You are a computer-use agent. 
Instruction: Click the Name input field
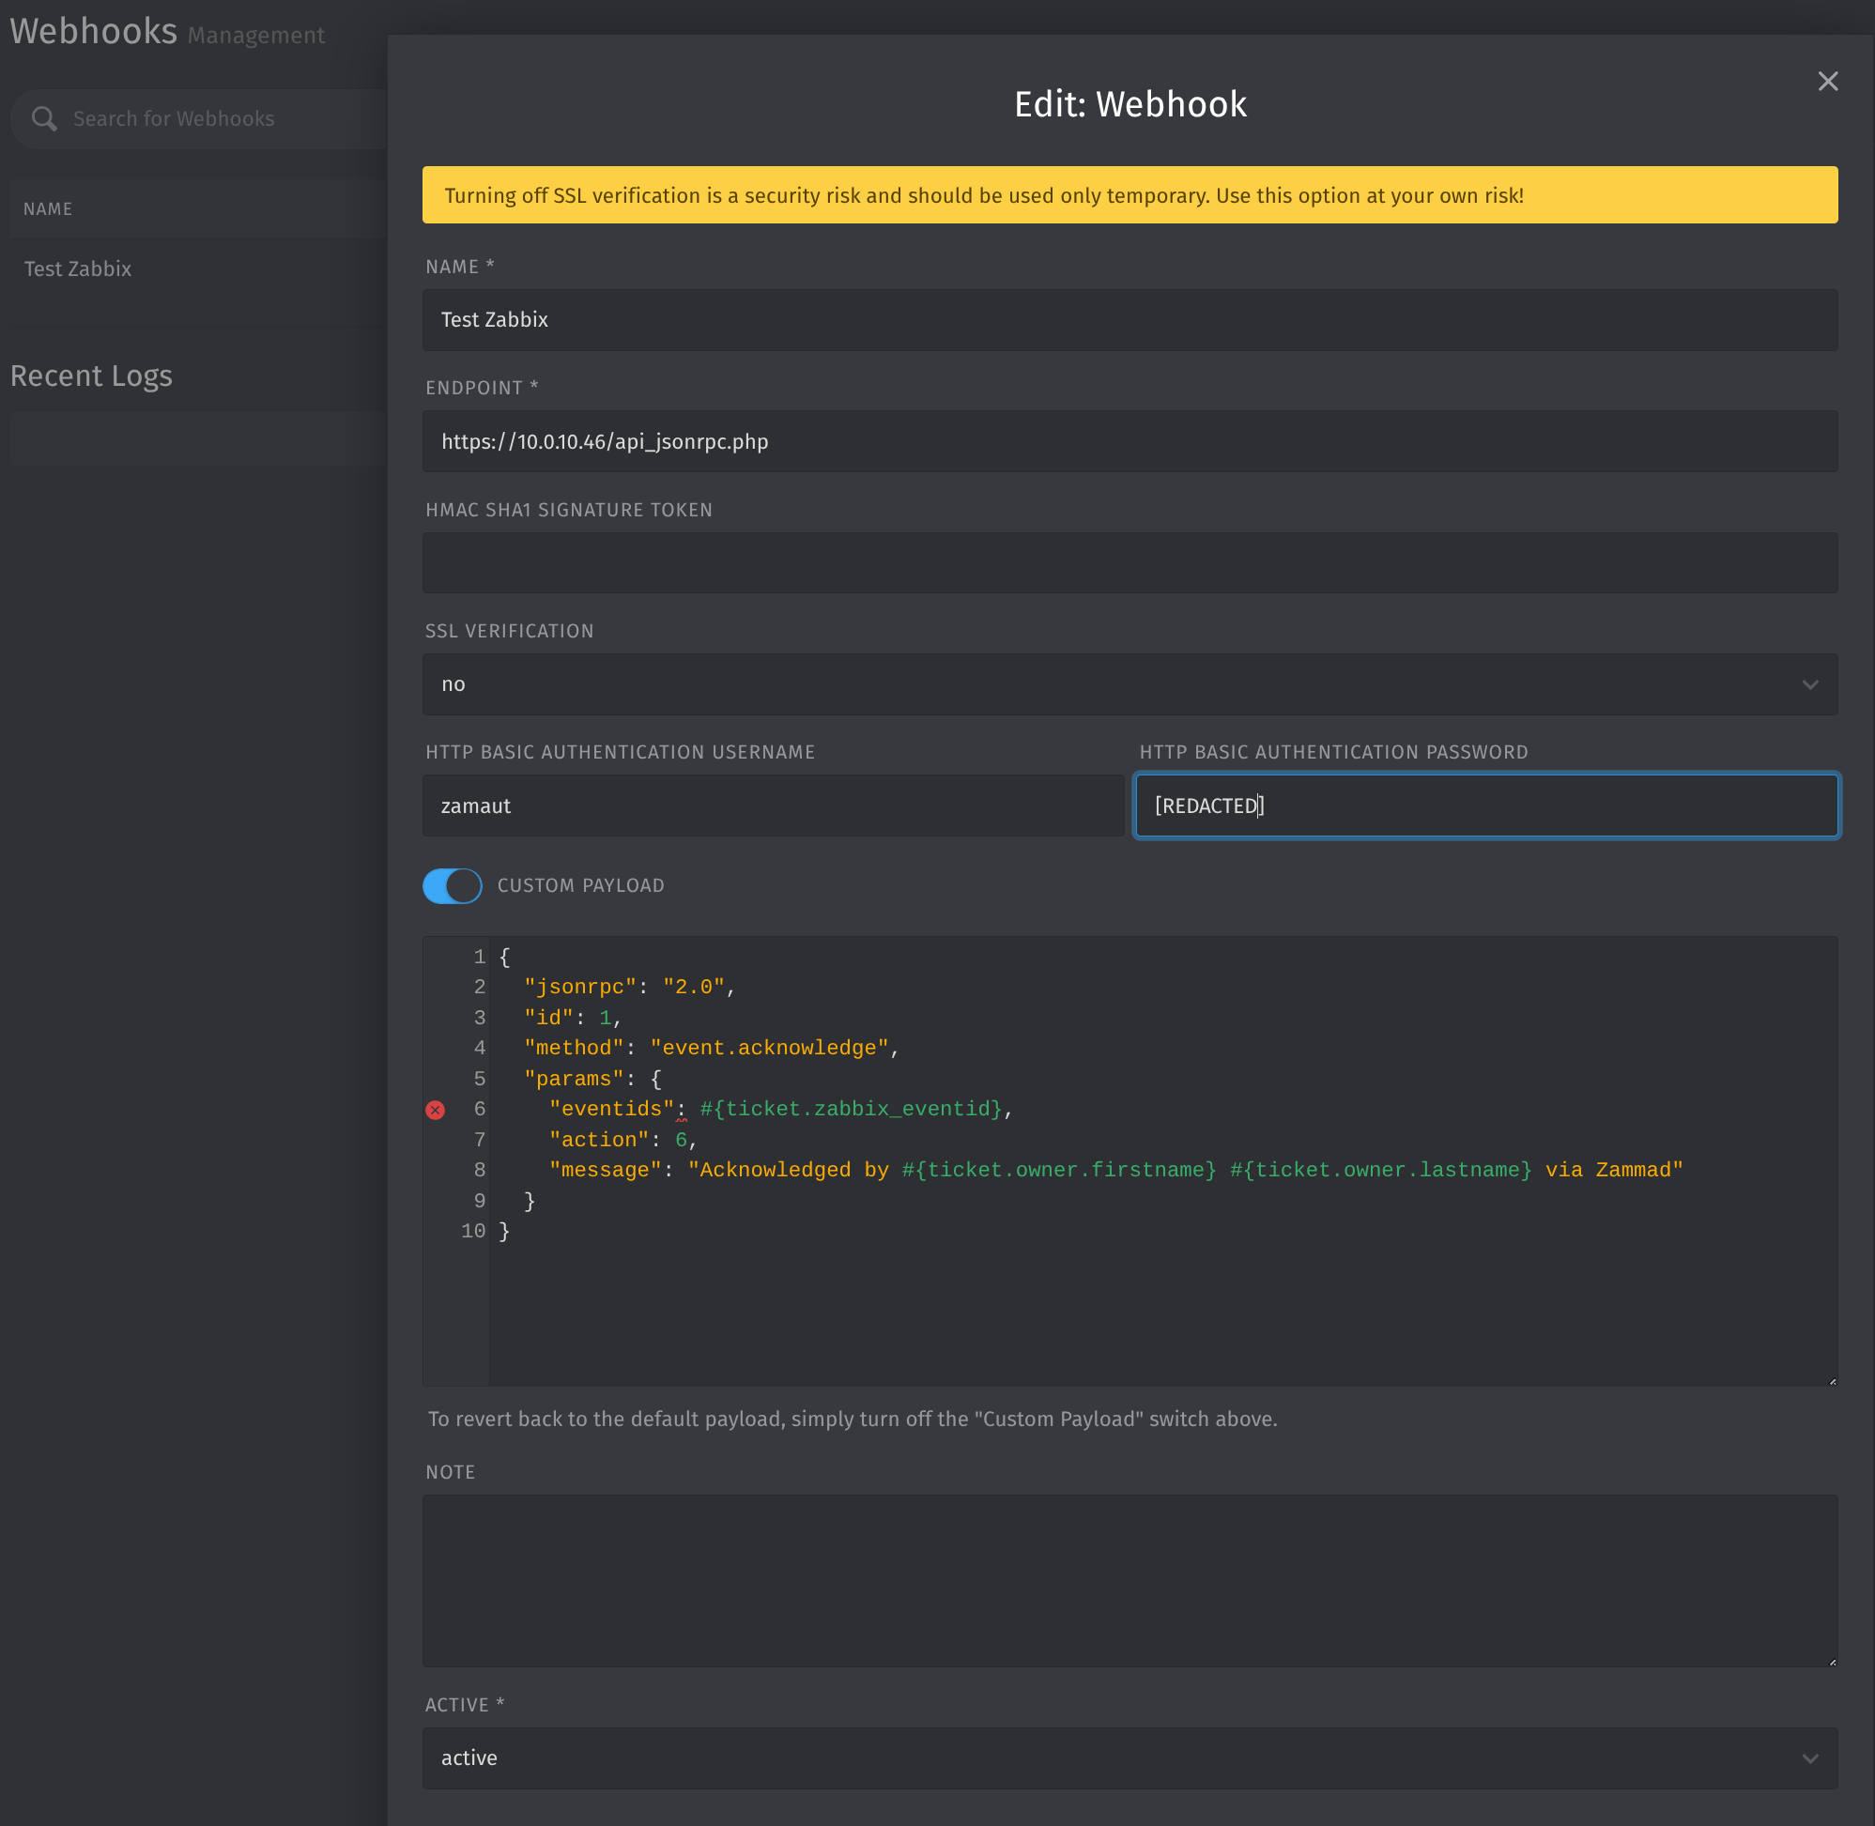1129,319
